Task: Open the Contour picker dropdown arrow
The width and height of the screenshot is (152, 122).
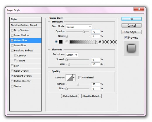Action: (74, 78)
